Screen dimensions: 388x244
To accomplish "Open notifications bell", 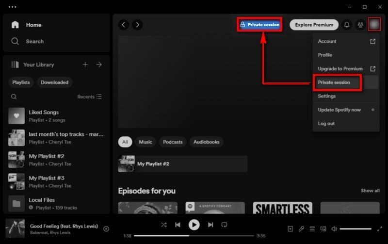I will pos(347,25).
